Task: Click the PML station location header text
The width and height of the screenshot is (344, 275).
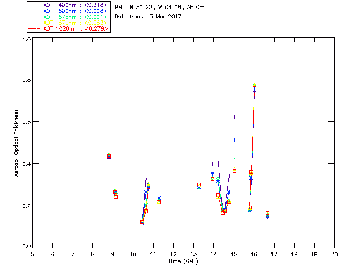Action: click(x=160, y=8)
